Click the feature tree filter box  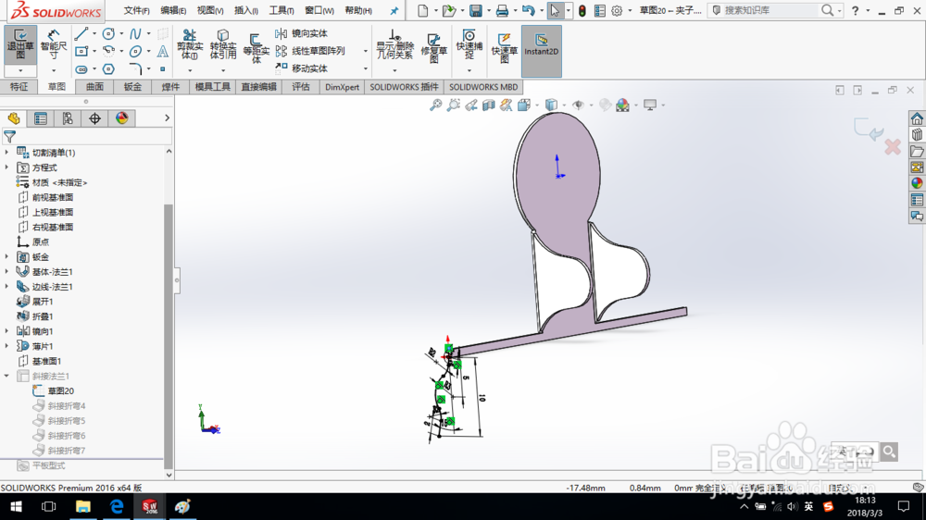pyautogui.click(x=87, y=137)
